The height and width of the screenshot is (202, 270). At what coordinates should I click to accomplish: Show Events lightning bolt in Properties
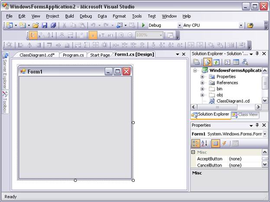[x=224, y=143]
